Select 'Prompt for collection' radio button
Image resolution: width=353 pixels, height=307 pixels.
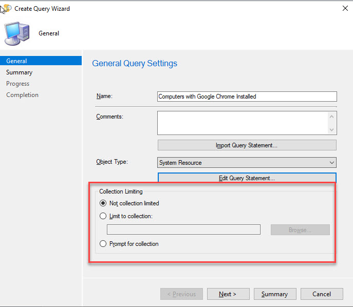pyautogui.click(x=103, y=244)
